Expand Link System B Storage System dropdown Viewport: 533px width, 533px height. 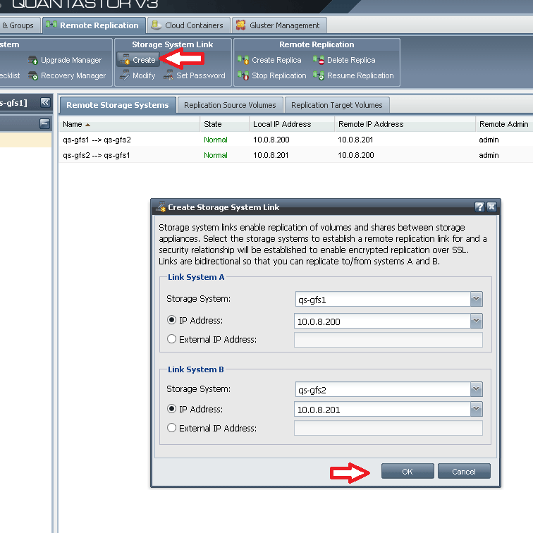point(477,389)
